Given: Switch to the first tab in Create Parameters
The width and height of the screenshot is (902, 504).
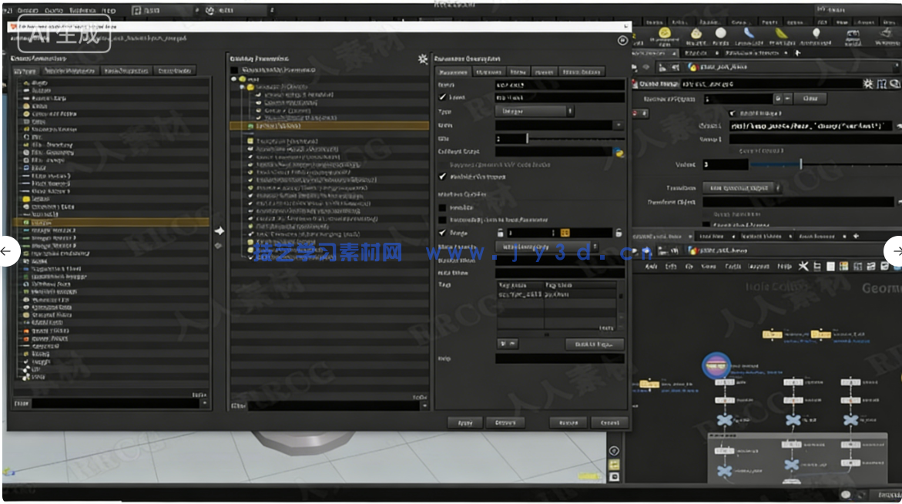Looking at the screenshot, I should coord(25,71).
